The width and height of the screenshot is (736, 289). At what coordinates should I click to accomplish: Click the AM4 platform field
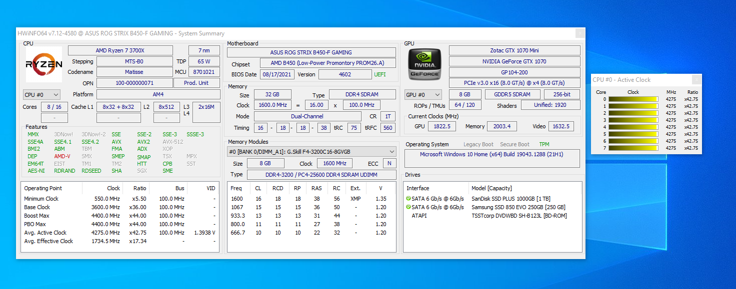(x=158, y=94)
